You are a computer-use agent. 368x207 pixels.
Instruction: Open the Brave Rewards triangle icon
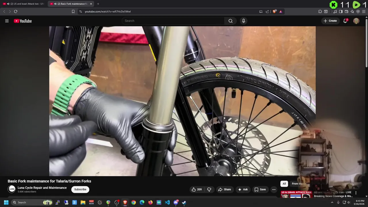coord(281,11)
